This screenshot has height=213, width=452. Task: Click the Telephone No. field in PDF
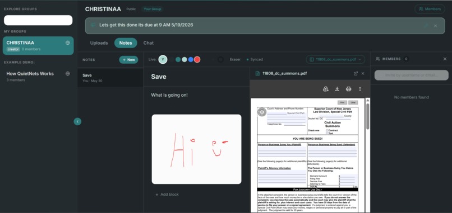click(x=294, y=124)
